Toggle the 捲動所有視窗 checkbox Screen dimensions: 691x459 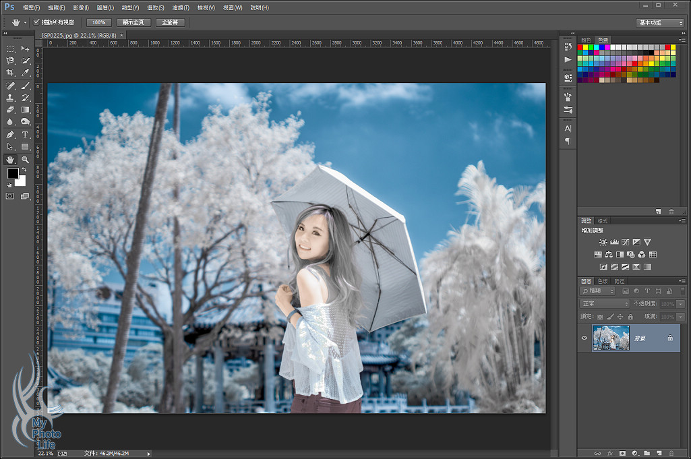pos(36,22)
